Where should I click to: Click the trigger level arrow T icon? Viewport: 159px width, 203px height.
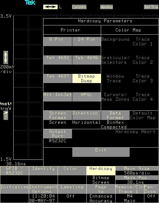(6, 115)
